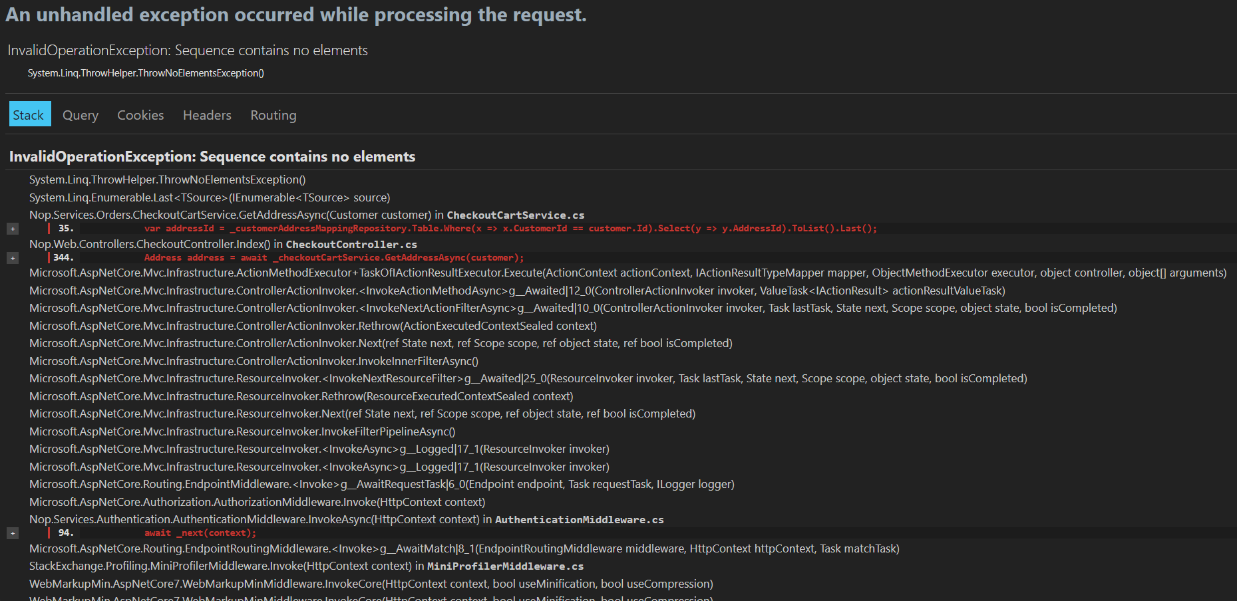Click the MiniProfilerMiddleware.cs file reference
This screenshot has width=1237, height=601.
click(505, 566)
